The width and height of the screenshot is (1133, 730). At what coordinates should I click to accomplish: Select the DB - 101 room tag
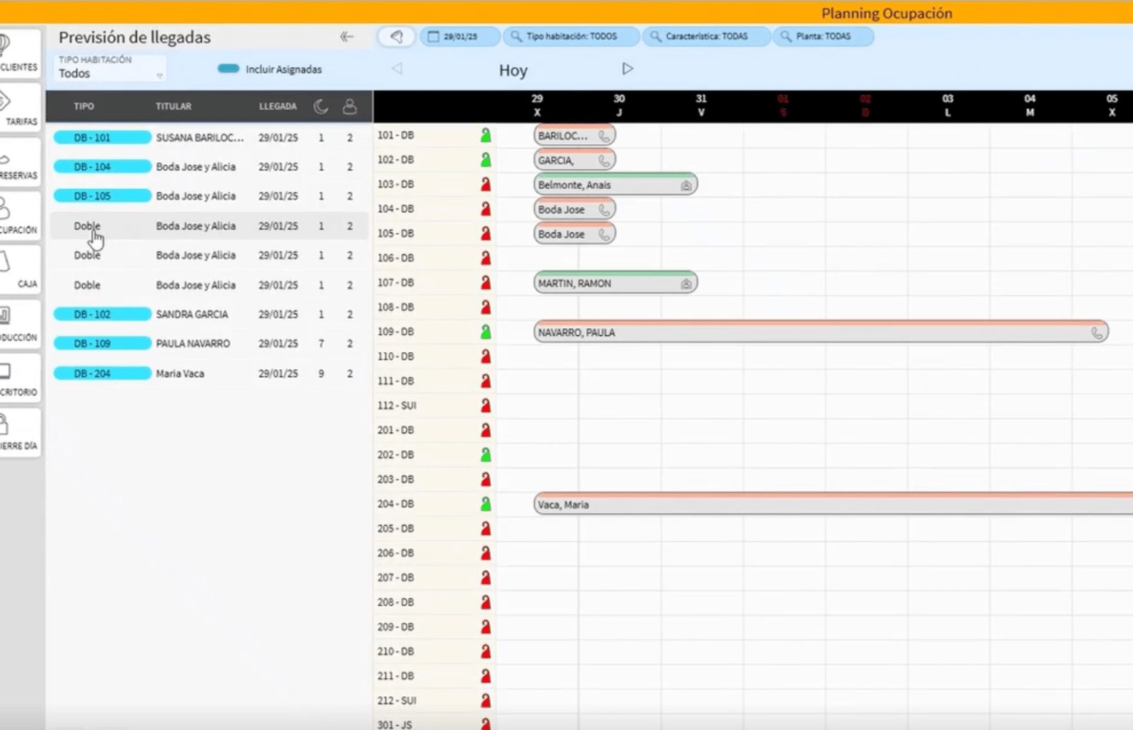(x=103, y=137)
